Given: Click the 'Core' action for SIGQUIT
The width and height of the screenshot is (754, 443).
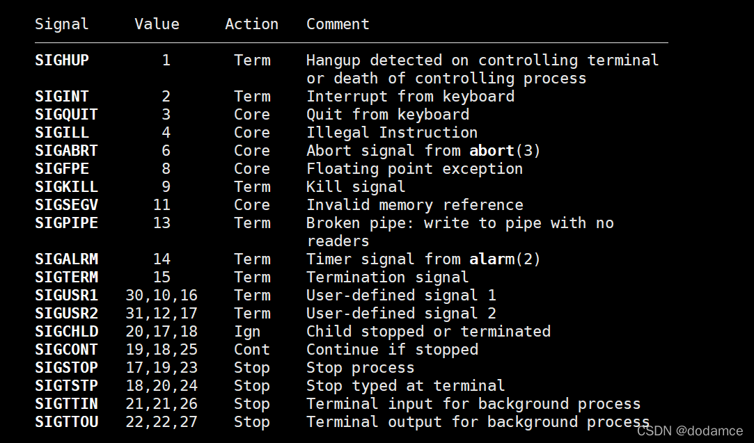Looking at the screenshot, I should 251,114.
